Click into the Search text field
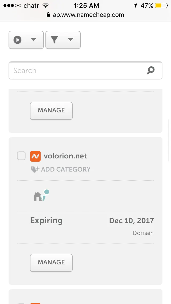This screenshot has height=304, width=171. coord(77,71)
